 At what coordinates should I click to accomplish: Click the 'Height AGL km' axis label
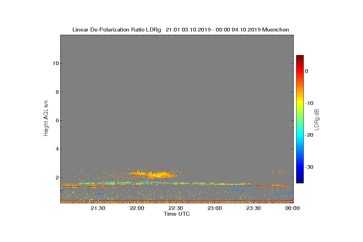46,119
